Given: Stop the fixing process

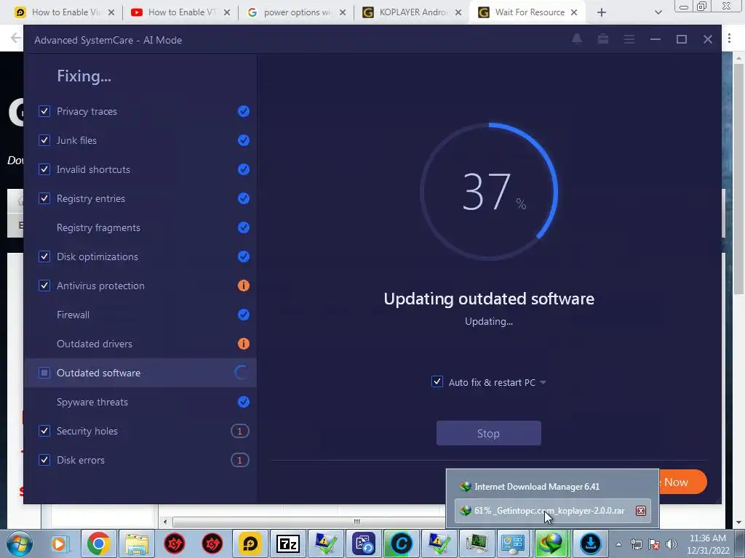Looking at the screenshot, I should pyautogui.click(x=488, y=433).
